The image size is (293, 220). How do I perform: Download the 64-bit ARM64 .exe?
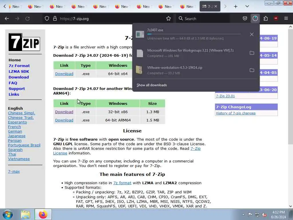(x=64, y=120)
